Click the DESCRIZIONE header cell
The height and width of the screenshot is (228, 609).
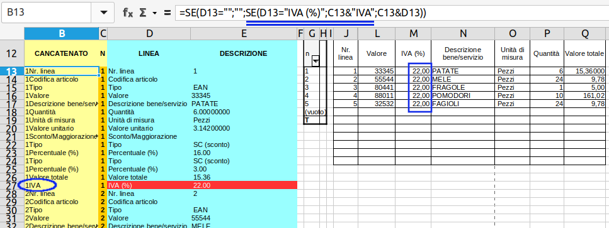(x=244, y=53)
